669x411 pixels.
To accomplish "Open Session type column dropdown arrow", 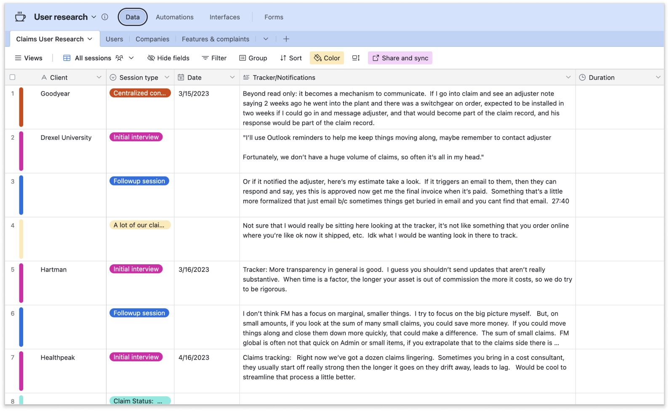I will click(x=167, y=77).
